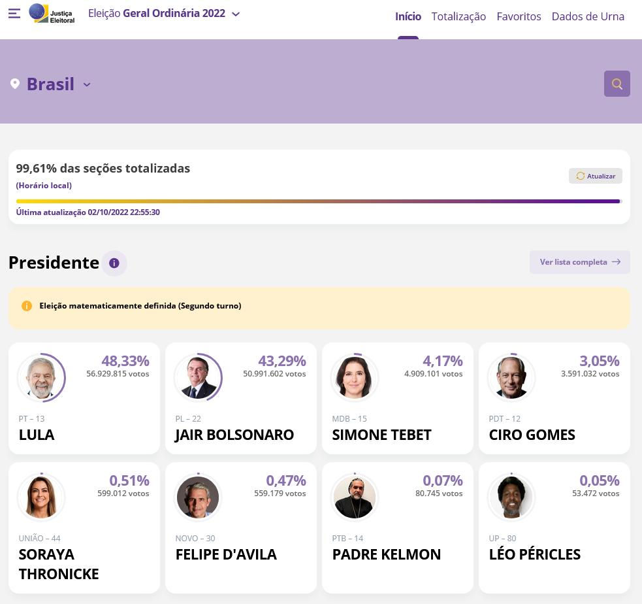Click the 50.991.602 votos count
This screenshot has height=604, width=642.
point(274,374)
